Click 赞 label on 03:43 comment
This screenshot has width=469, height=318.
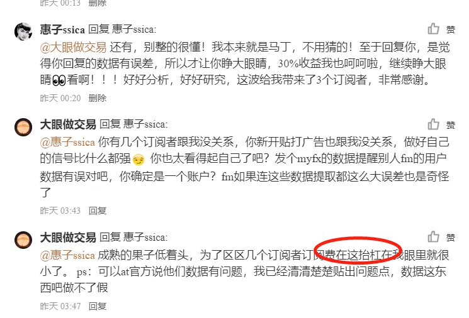[451, 125]
